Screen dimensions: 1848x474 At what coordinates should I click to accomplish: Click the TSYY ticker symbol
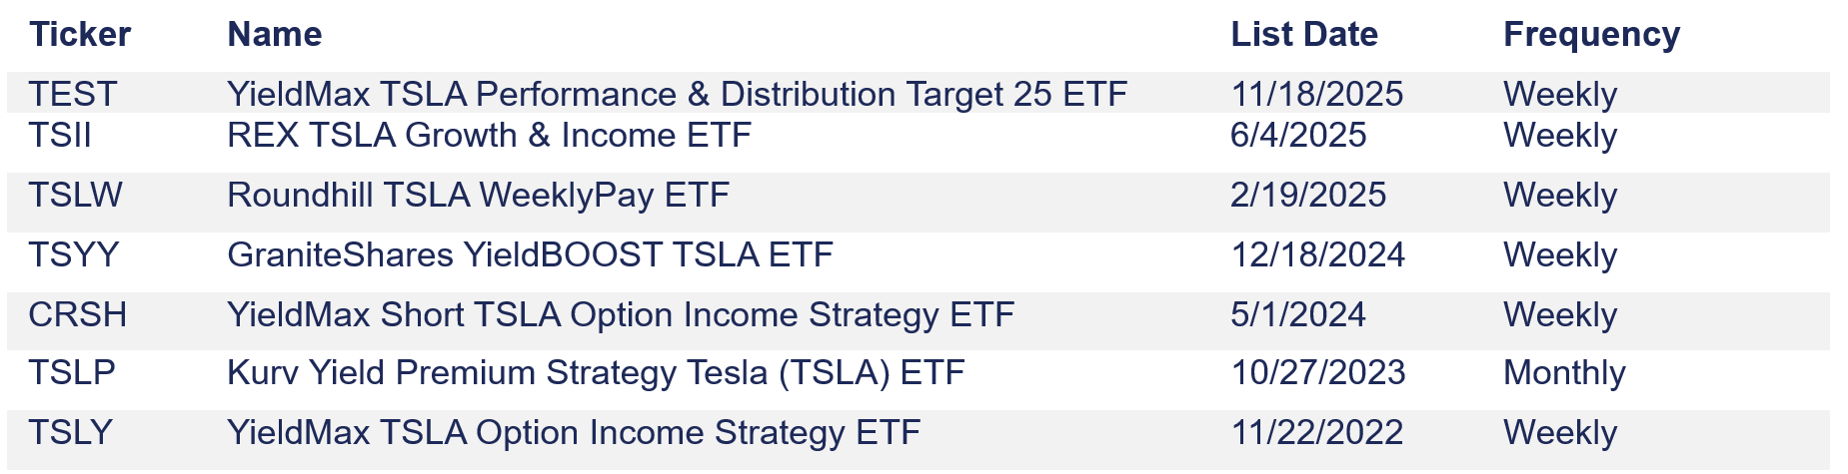click(74, 255)
